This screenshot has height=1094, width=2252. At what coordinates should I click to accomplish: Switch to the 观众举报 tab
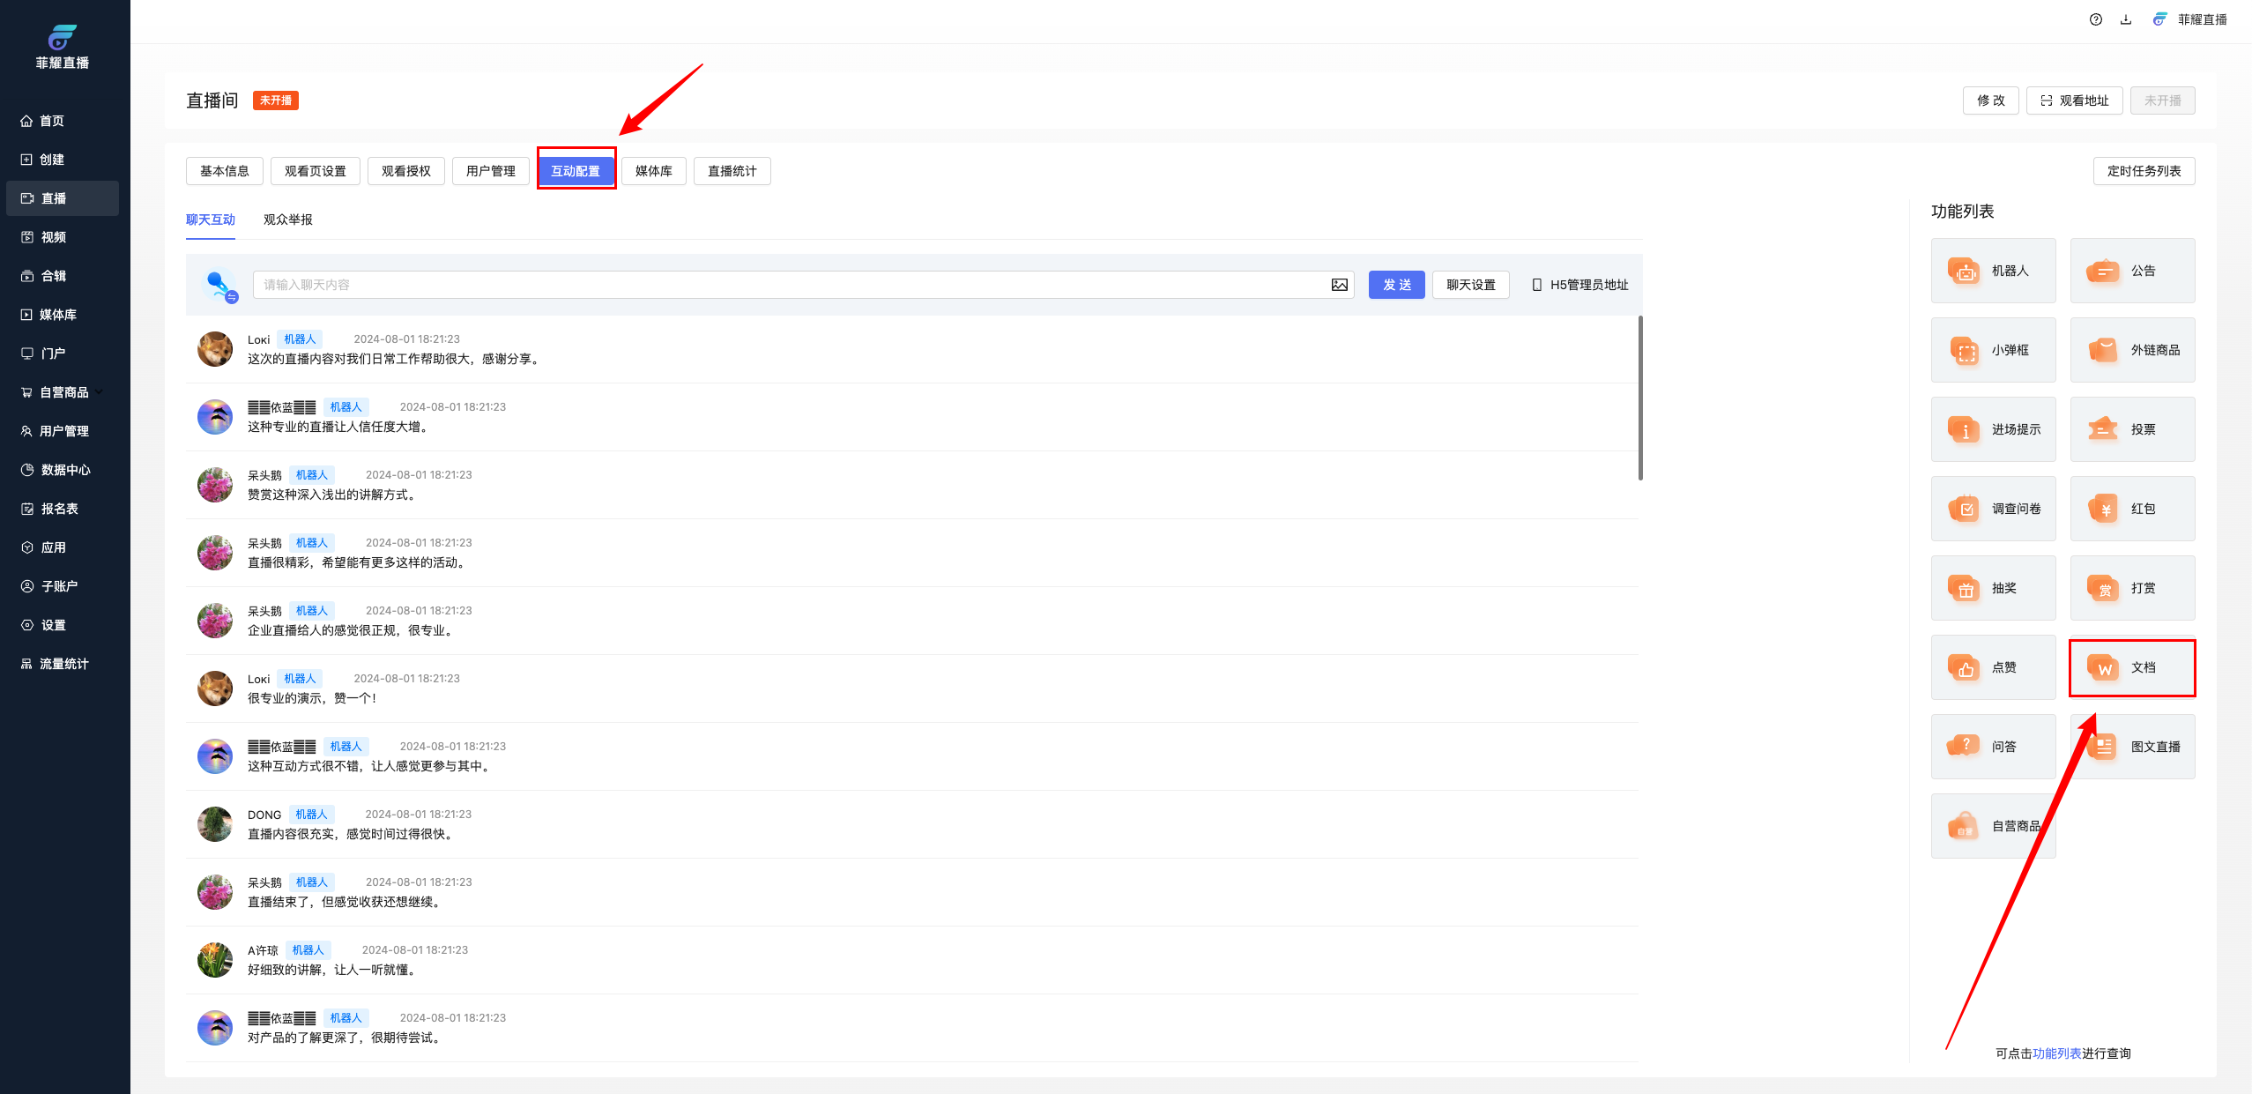coord(287,220)
